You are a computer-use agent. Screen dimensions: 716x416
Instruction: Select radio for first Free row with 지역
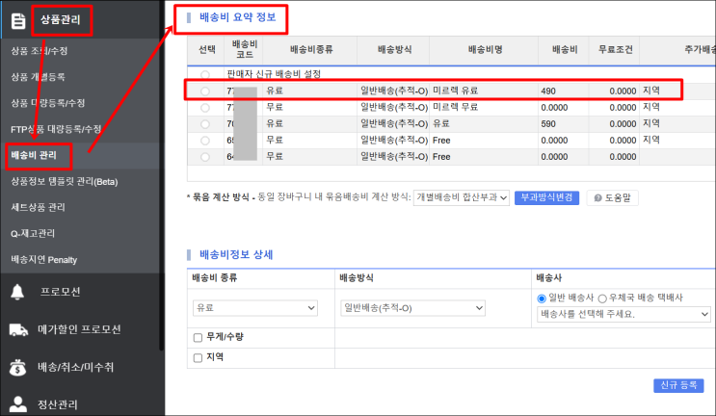coord(205,140)
